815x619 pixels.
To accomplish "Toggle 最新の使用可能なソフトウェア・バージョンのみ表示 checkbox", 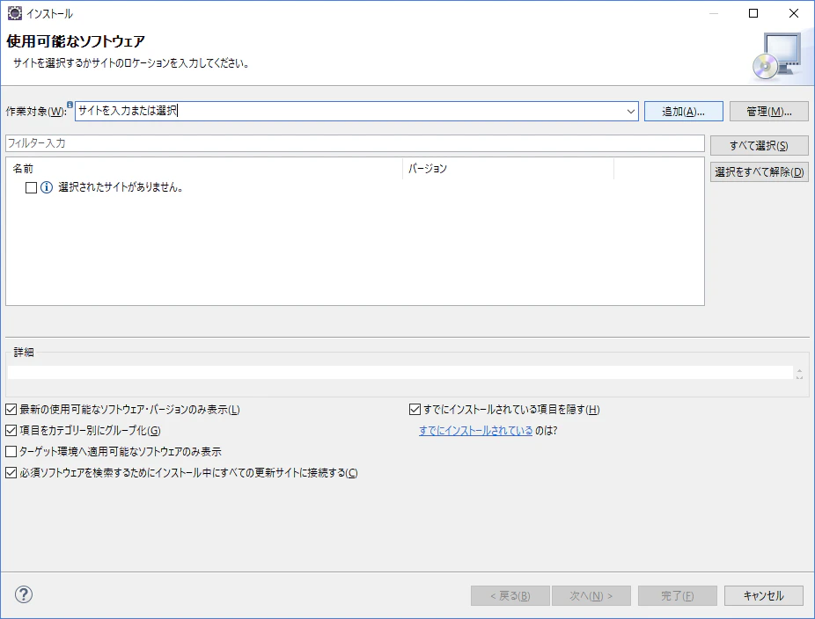I will pyautogui.click(x=11, y=409).
